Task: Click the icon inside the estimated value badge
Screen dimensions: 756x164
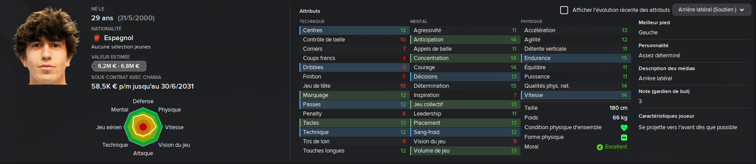Action: (x=94, y=66)
